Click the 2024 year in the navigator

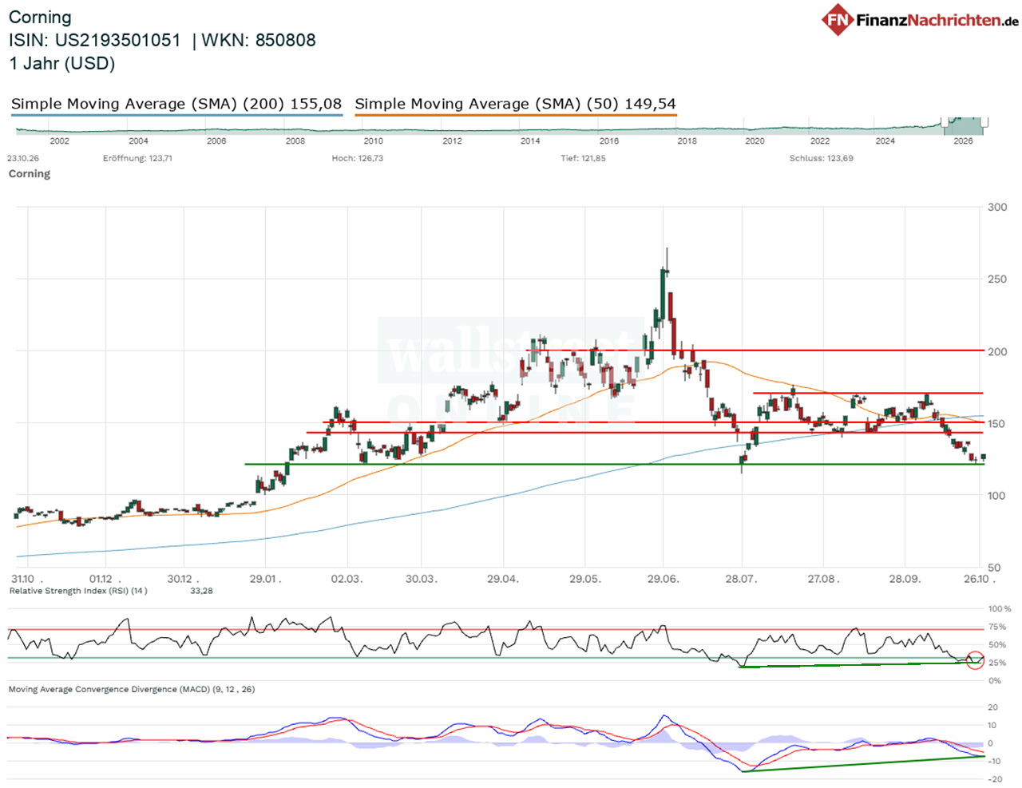tap(885, 141)
